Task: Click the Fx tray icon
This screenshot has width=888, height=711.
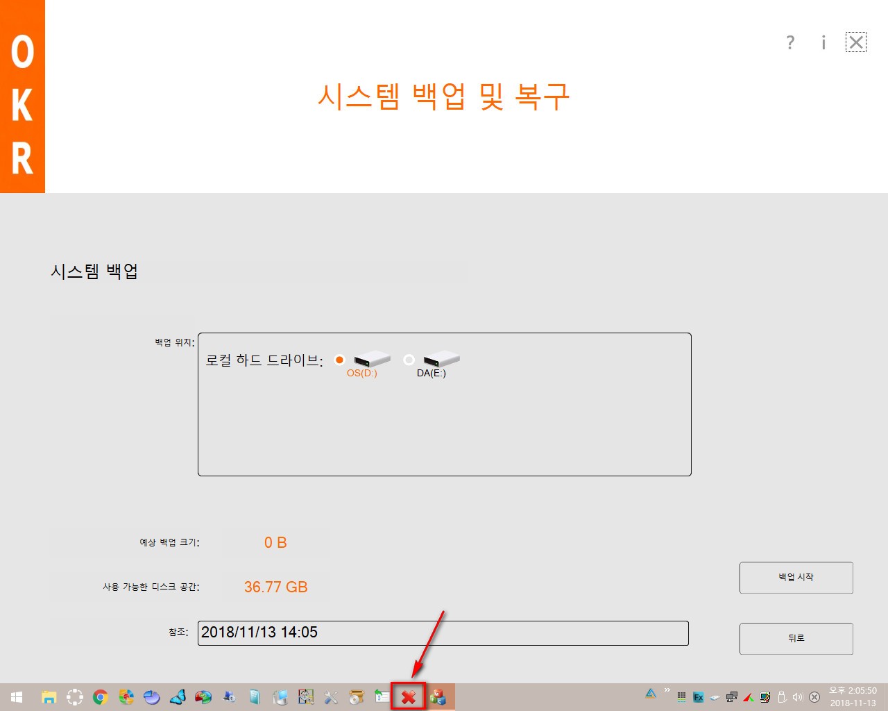Action: coord(699,697)
